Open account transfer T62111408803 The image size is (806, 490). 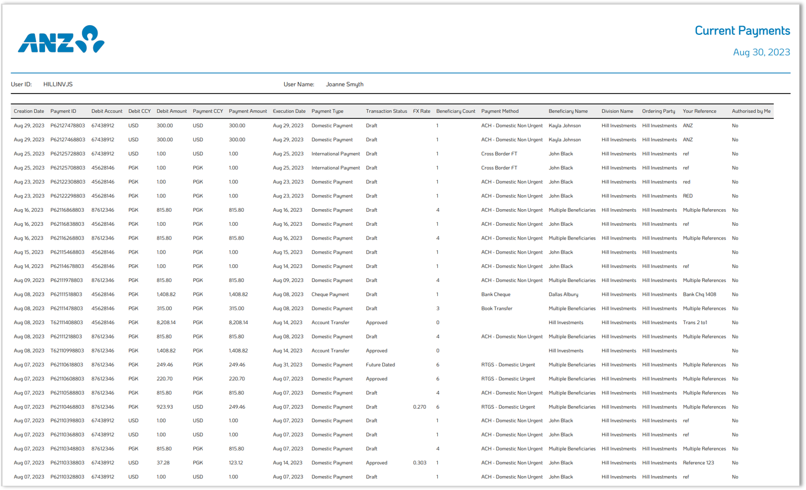click(x=67, y=322)
